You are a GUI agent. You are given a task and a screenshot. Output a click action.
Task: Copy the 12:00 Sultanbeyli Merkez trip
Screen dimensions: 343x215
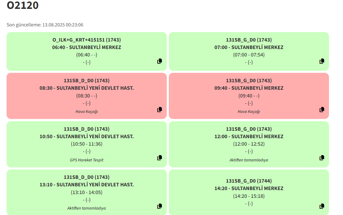click(x=322, y=158)
